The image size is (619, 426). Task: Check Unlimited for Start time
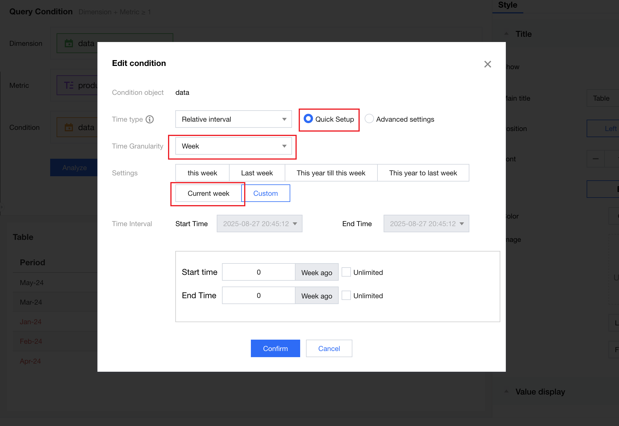coord(346,272)
